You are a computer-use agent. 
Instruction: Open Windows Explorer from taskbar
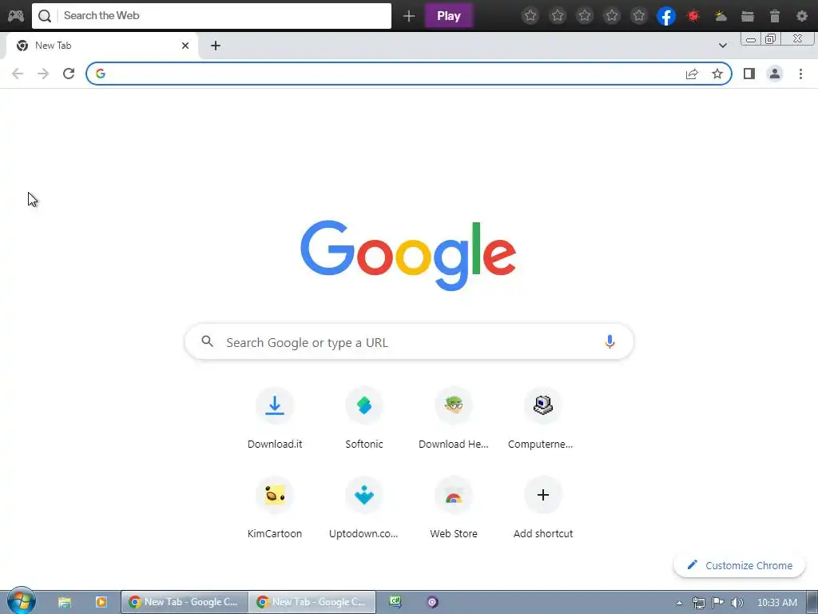pos(64,602)
